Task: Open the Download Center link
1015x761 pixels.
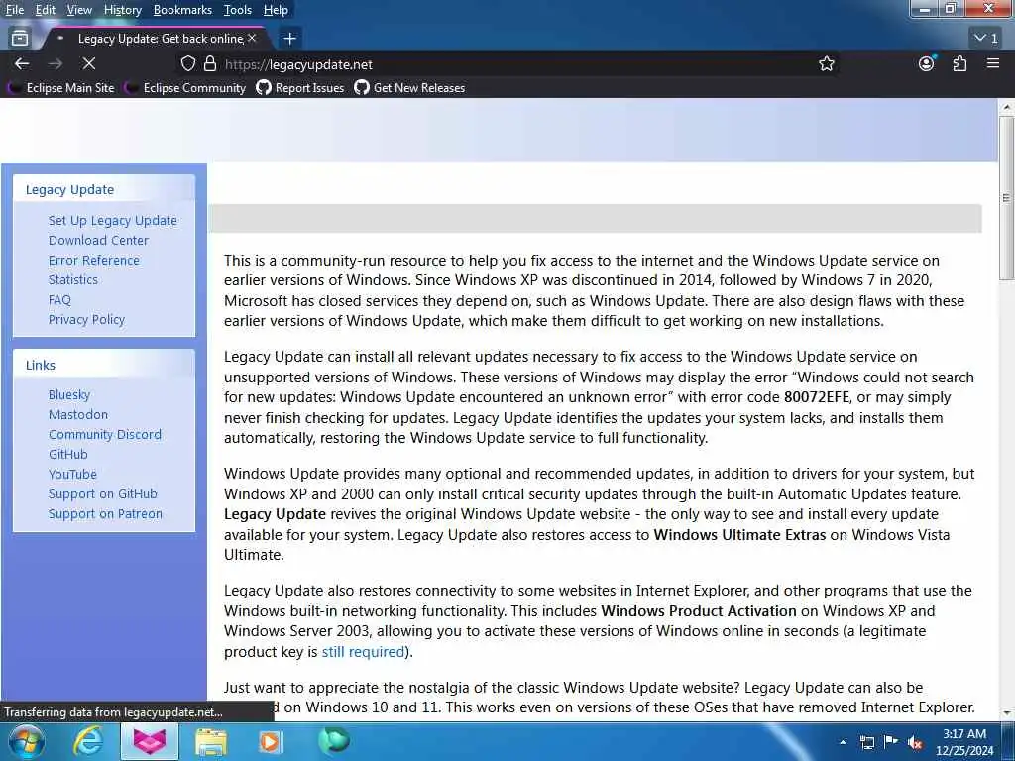Action: click(98, 240)
